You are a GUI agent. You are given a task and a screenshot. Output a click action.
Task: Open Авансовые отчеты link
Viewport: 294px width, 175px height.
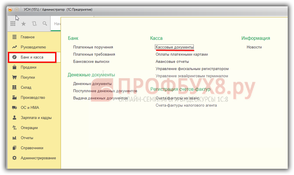pos(172,62)
